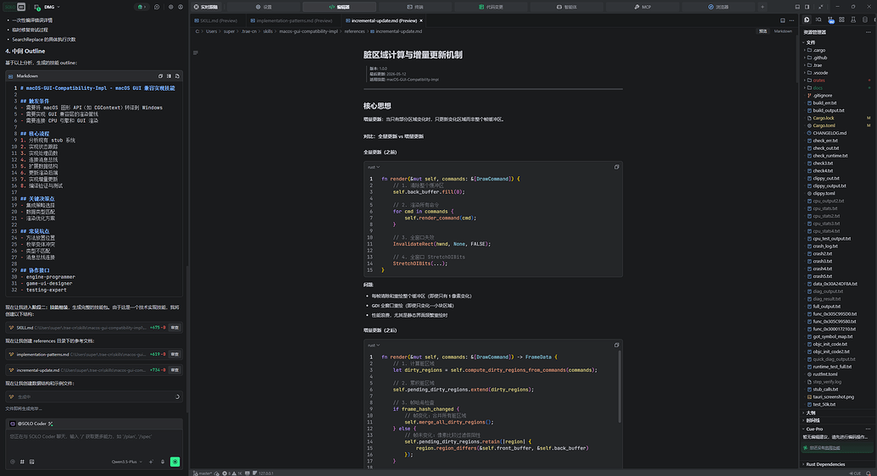Expand the crates folder

tap(837, 80)
